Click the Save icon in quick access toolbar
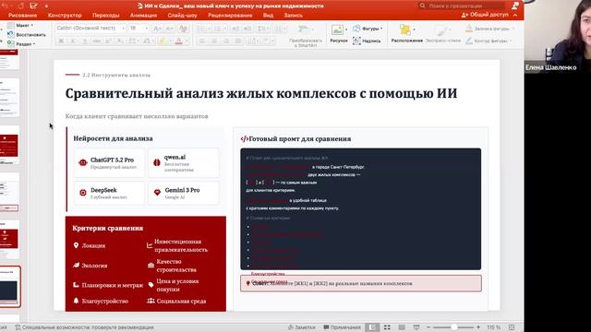 (x=33, y=6)
